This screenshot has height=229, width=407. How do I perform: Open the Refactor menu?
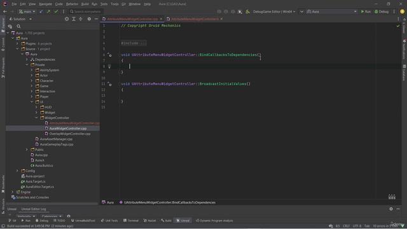(x=72, y=4)
